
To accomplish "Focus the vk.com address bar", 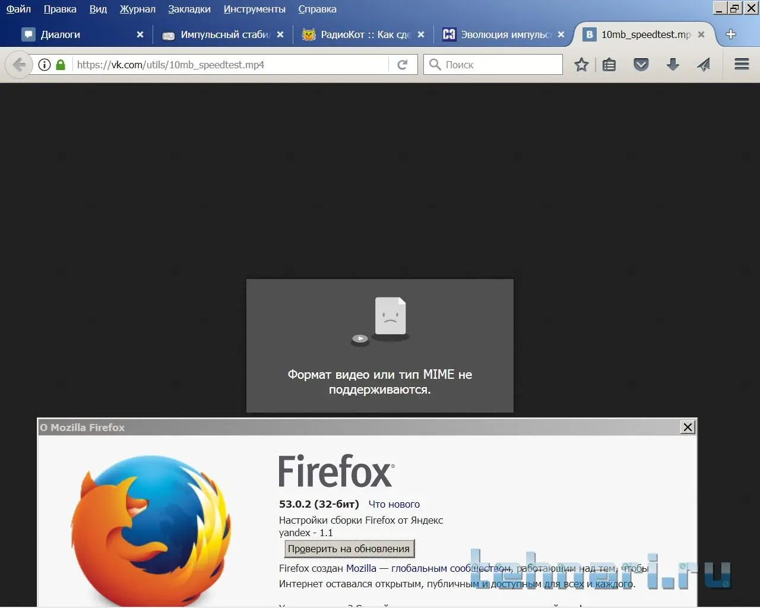I will coord(230,65).
